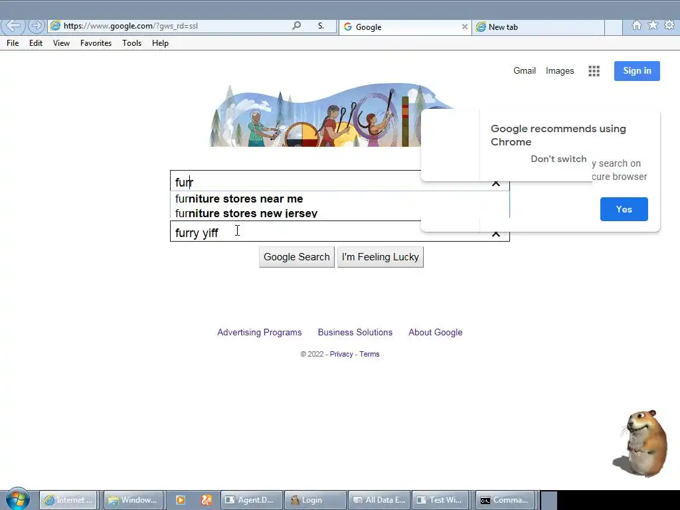Open the Windows Start orb
The image size is (680, 510).
tap(17, 499)
